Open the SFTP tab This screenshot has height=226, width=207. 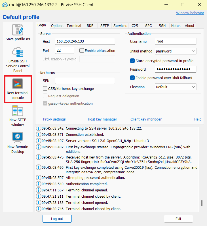click(105, 26)
